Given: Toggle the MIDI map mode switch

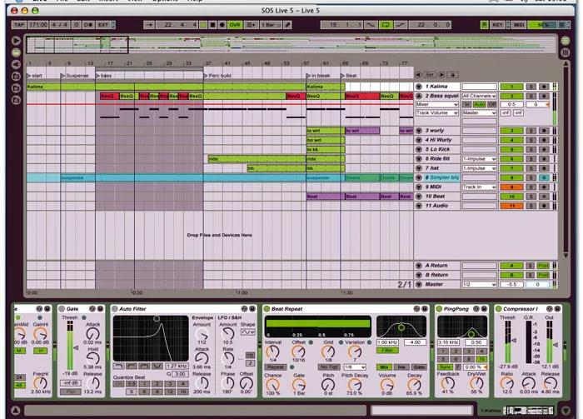Looking at the screenshot, I should tap(519, 25).
